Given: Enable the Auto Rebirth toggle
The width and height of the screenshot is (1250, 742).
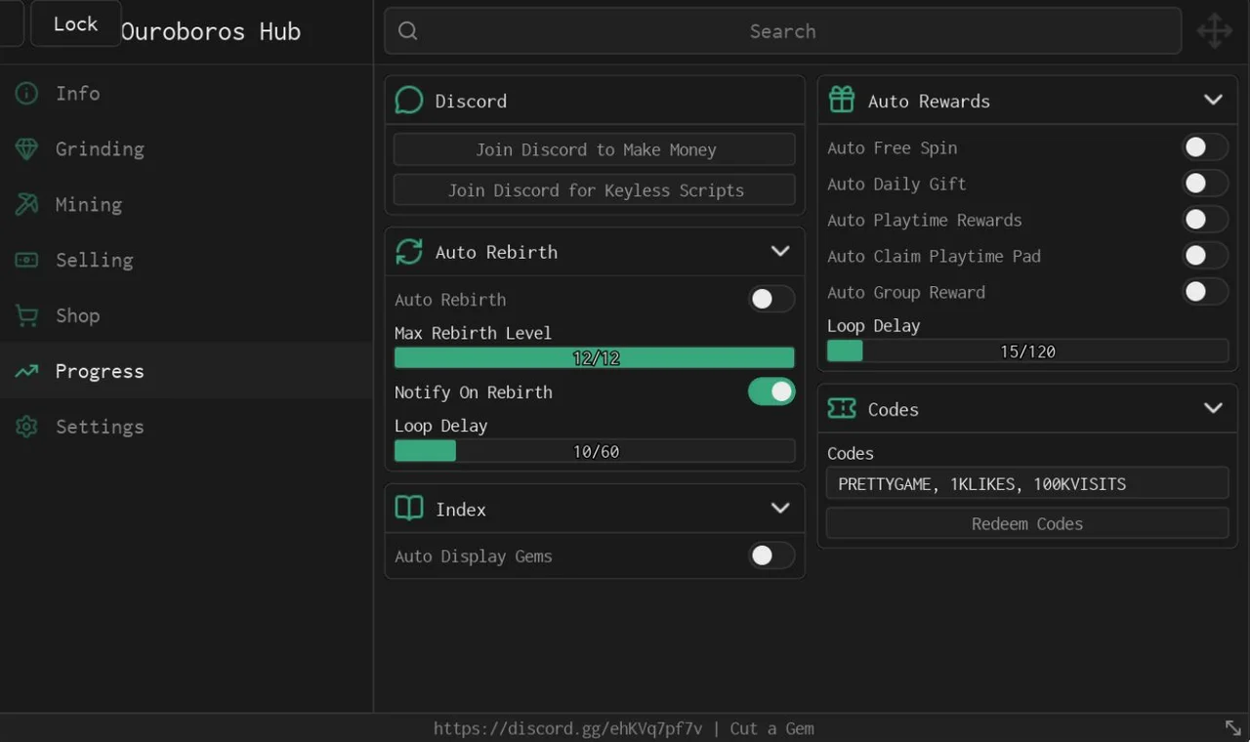Looking at the screenshot, I should [771, 300].
